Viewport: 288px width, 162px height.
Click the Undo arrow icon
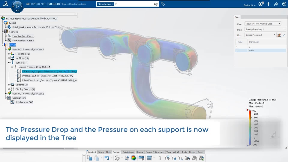[107, 158]
